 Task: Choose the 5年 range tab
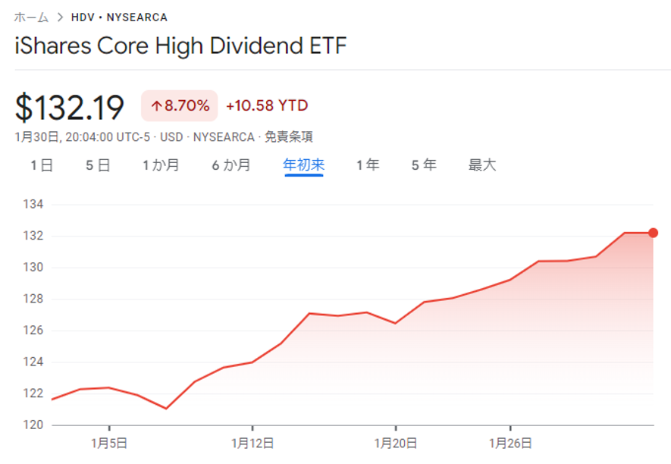click(424, 165)
